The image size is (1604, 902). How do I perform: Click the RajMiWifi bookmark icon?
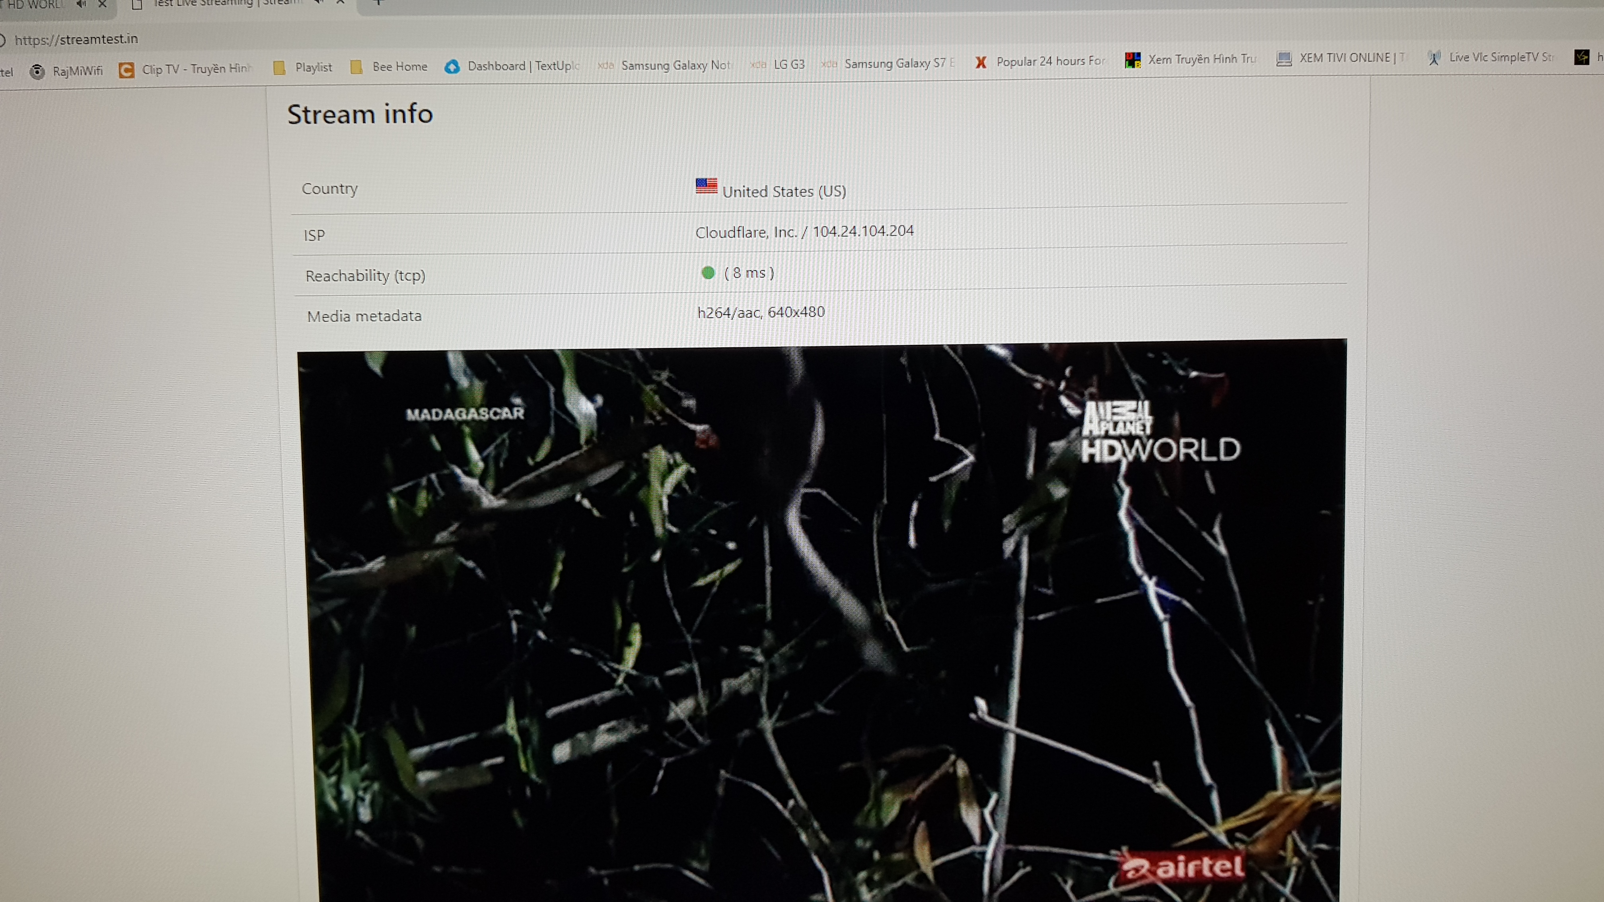tap(37, 72)
